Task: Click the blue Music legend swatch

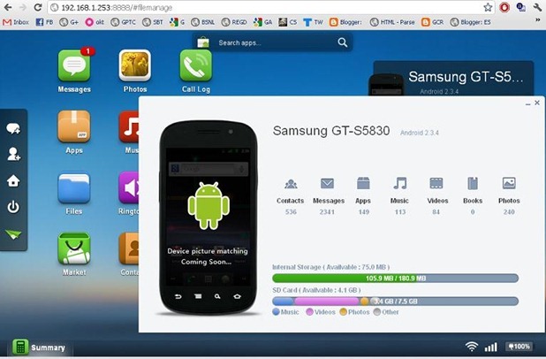Action: [277, 312]
